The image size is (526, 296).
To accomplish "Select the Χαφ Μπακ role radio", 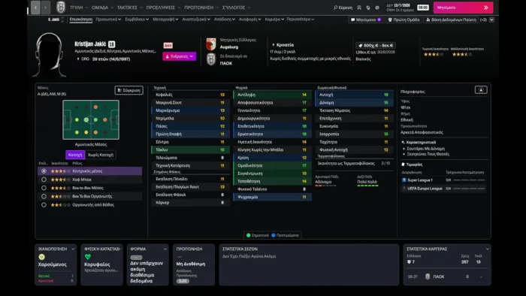I will coord(44,180).
